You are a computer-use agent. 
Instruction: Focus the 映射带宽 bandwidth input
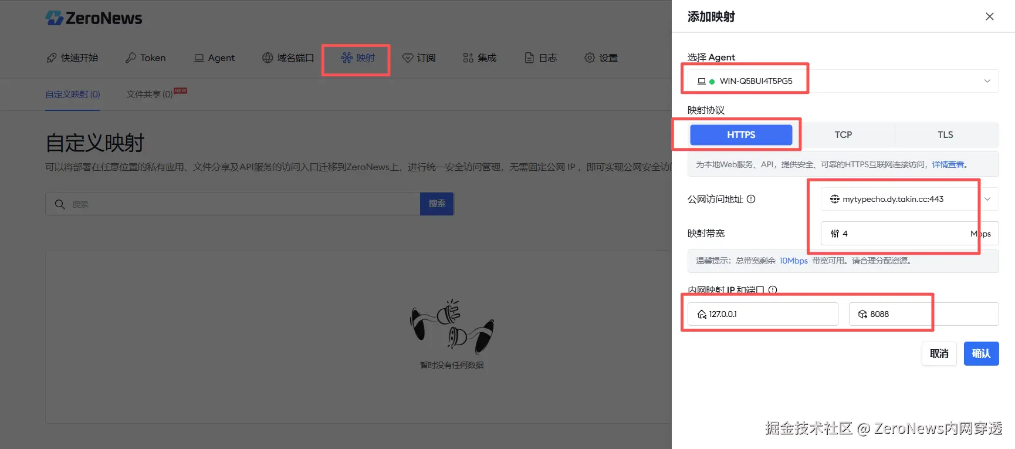click(x=909, y=234)
